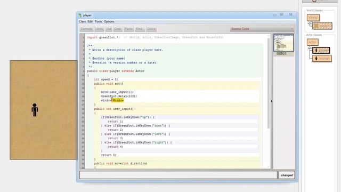Click the Compile button
This screenshot has height=192, width=341.
[x=86, y=29]
